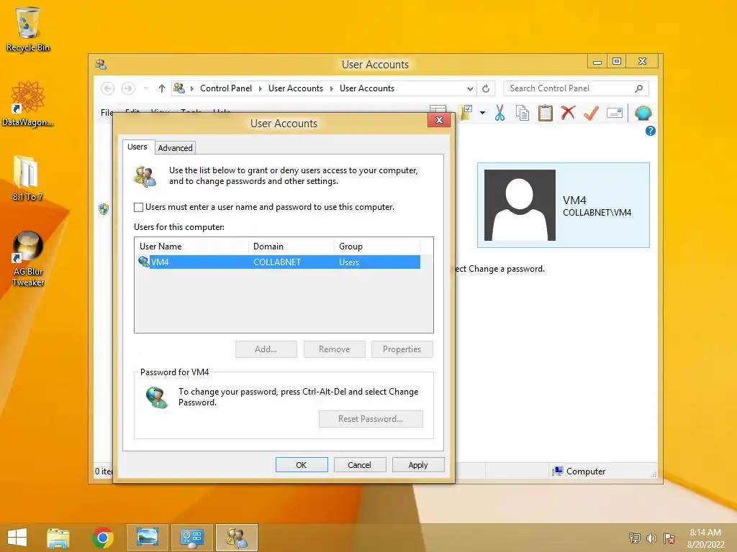Close the User Accounts dialog
The image size is (737, 552).
pos(439,120)
